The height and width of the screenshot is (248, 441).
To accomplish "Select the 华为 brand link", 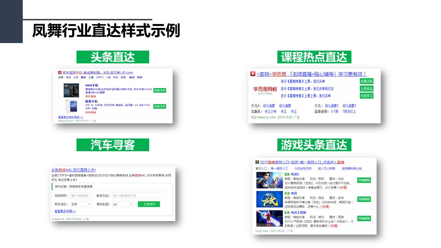I will pos(68,77).
